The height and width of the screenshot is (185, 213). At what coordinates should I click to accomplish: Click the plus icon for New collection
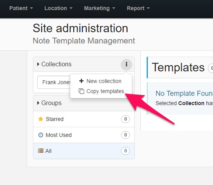(x=81, y=81)
